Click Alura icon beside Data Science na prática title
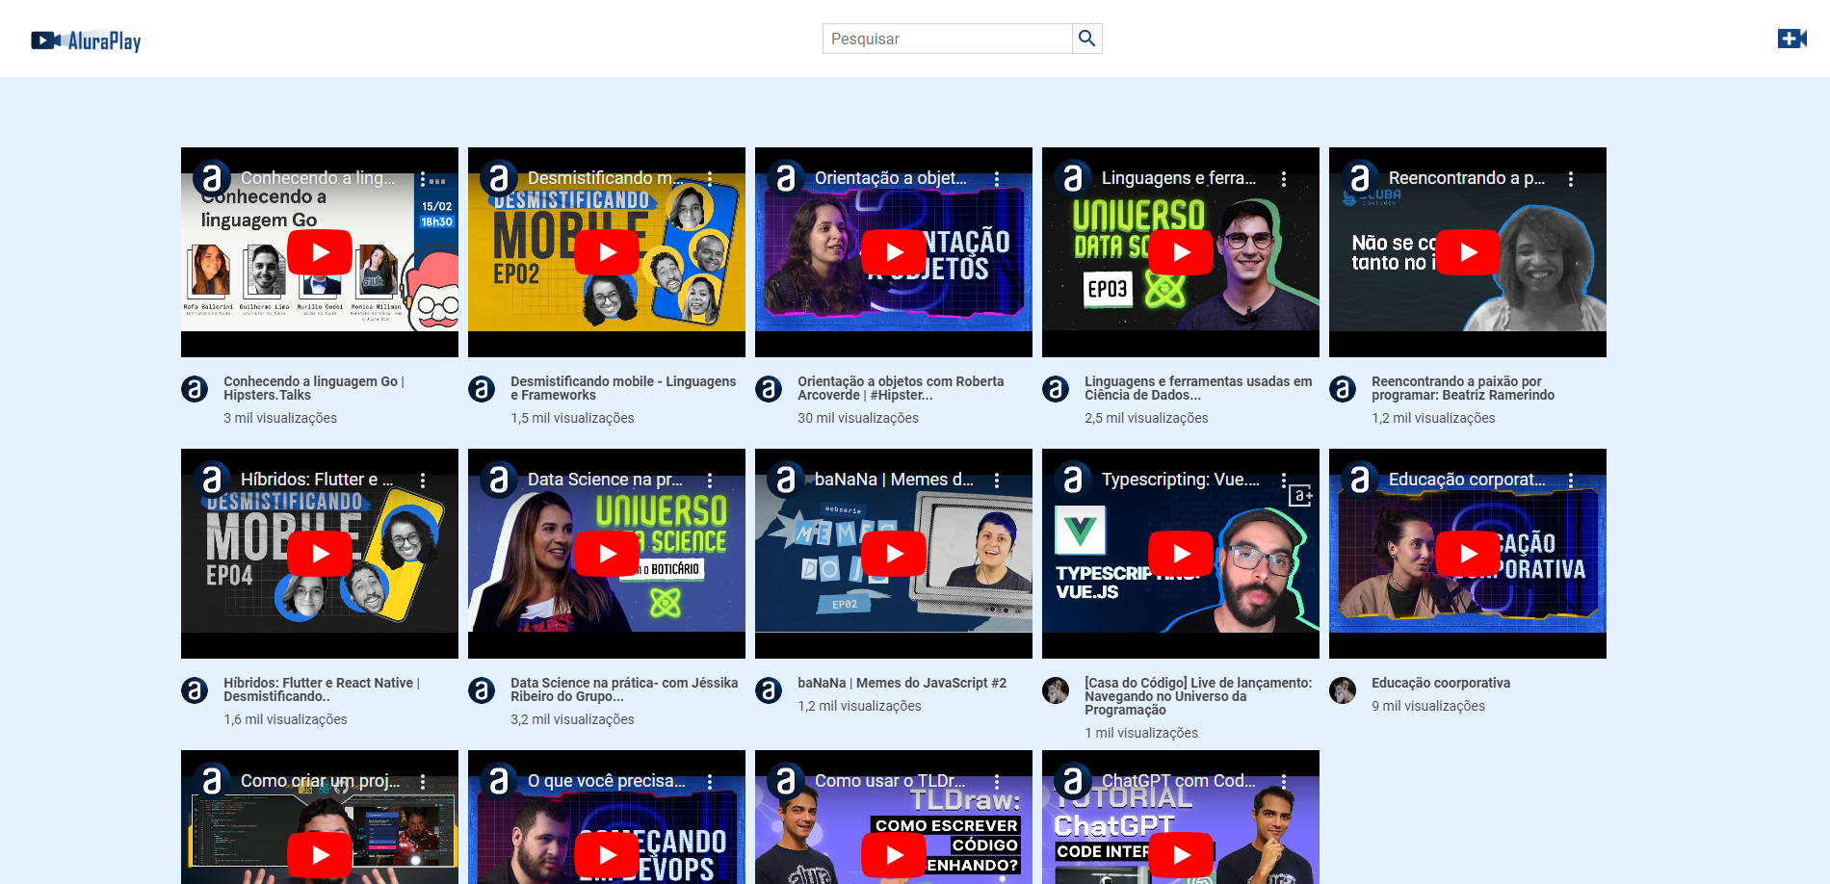1830x884 pixels. click(482, 690)
